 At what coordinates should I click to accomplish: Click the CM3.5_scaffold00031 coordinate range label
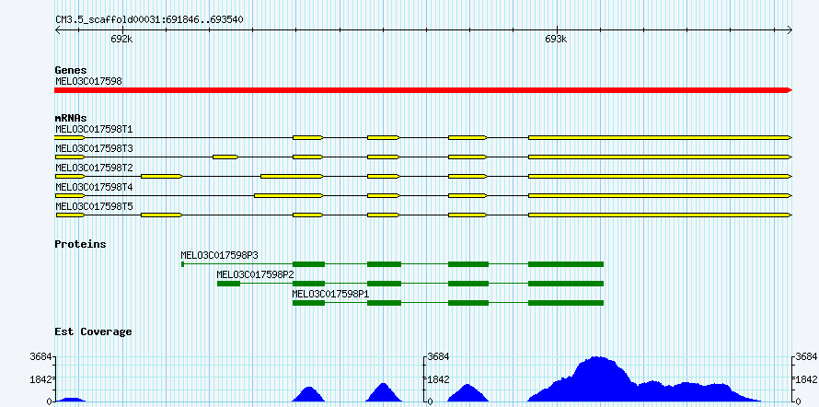(x=149, y=19)
